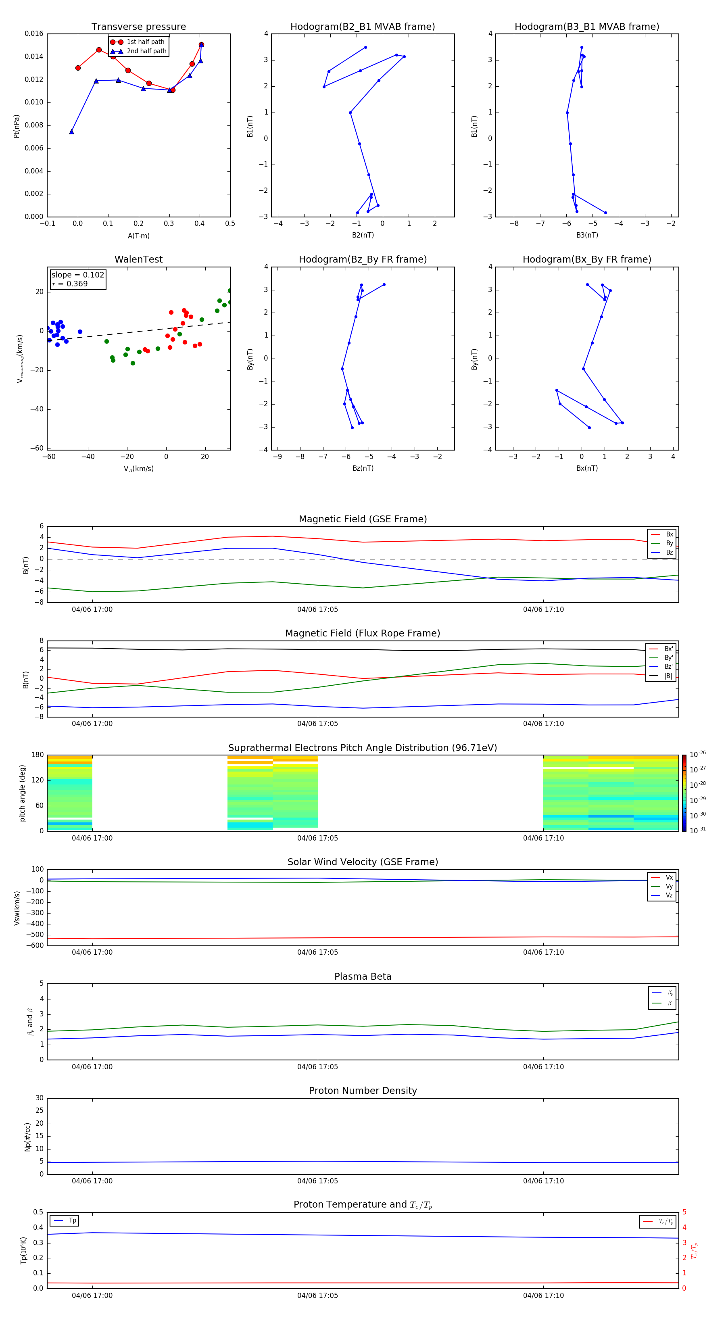Click the Bx legend entry in GSE magnetic field panel
Viewport: 726px width, 1331px height.
click(662, 534)
